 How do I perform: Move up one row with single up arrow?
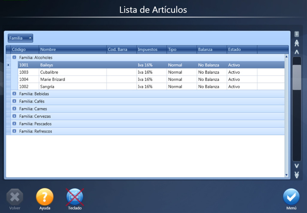pos(297,52)
